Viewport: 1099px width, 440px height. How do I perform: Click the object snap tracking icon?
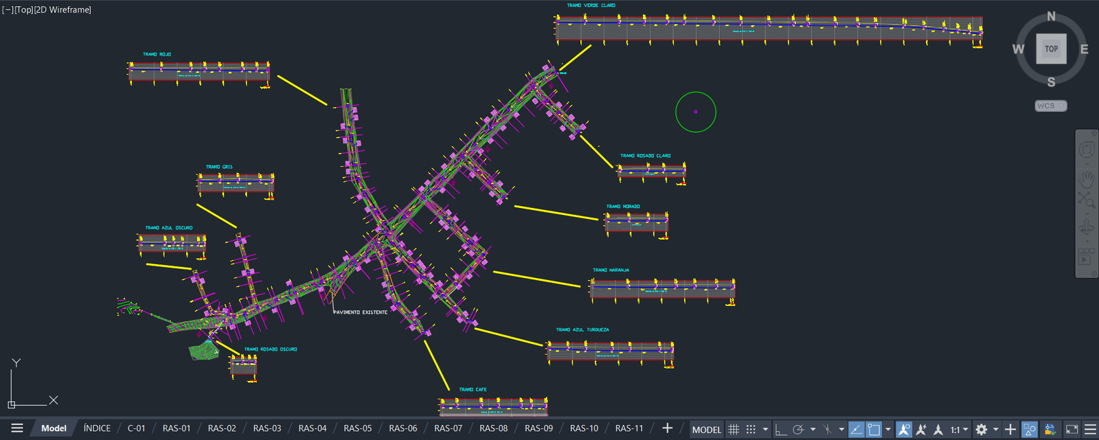[856, 429]
